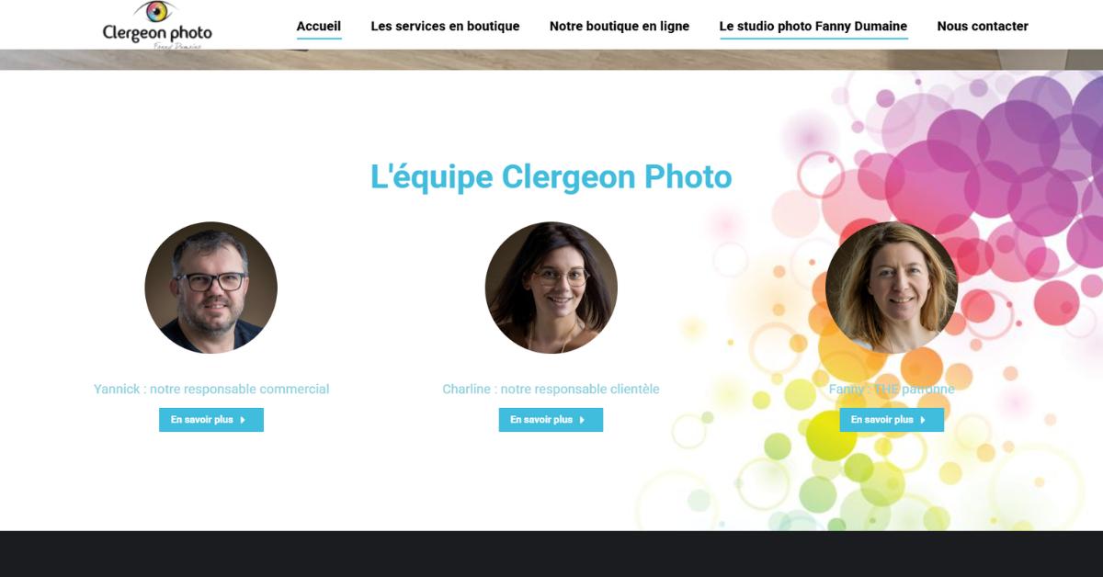Open Le studio photo Fanny Dumaine
1103x577 pixels.
813,26
